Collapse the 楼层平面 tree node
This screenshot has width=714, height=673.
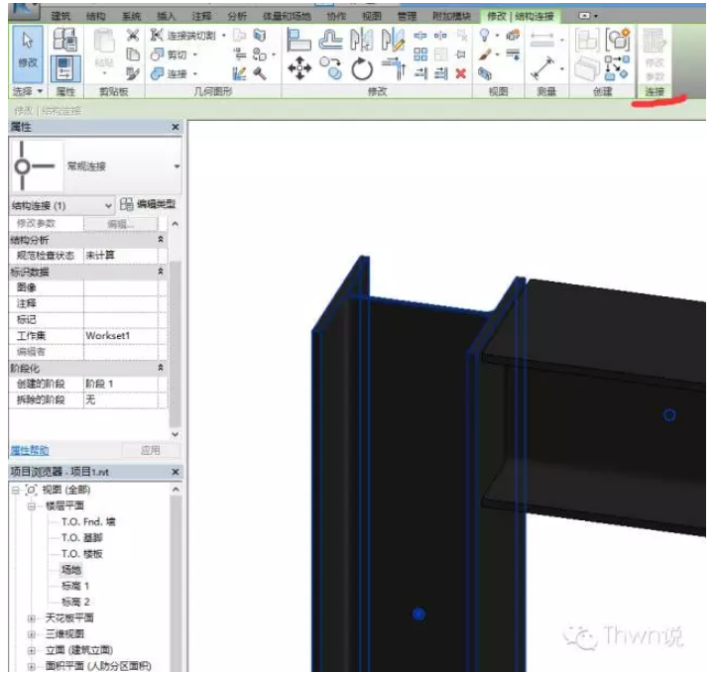tap(31, 506)
